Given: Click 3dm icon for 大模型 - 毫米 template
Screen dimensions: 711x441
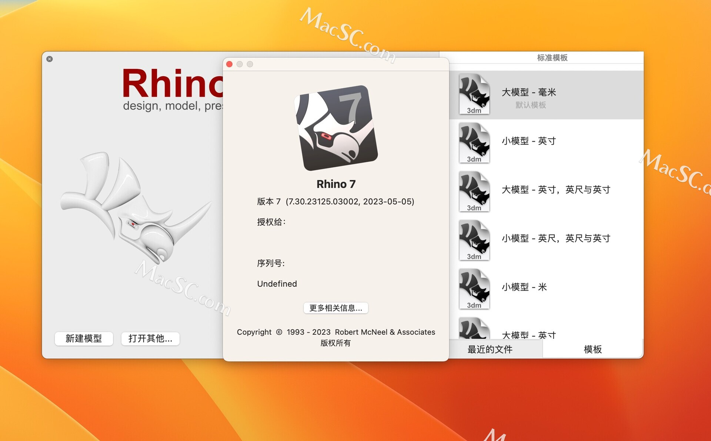Looking at the screenshot, I should point(474,94).
